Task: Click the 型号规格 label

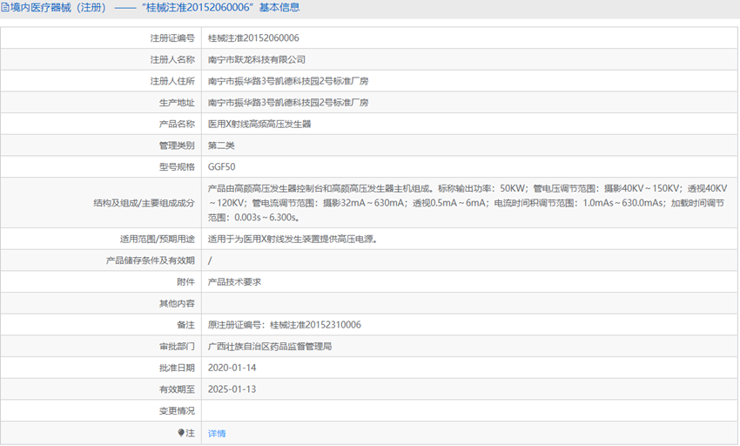Action: tap(177, 166)
